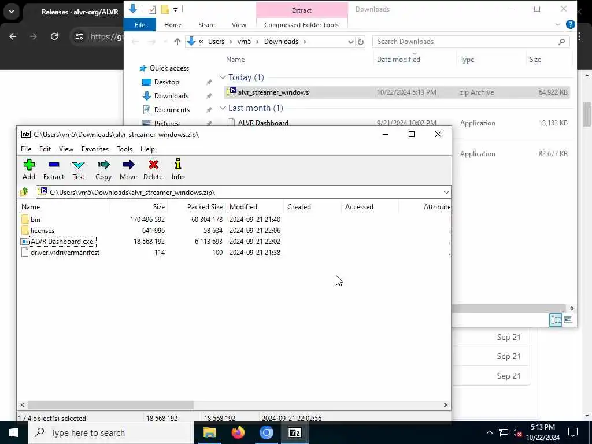Image resolution: width=592 pixels, height=444 pixels.
Task: Click 7-Zip horizontal scrollbar left arrow
Action: tap(23, 405)
